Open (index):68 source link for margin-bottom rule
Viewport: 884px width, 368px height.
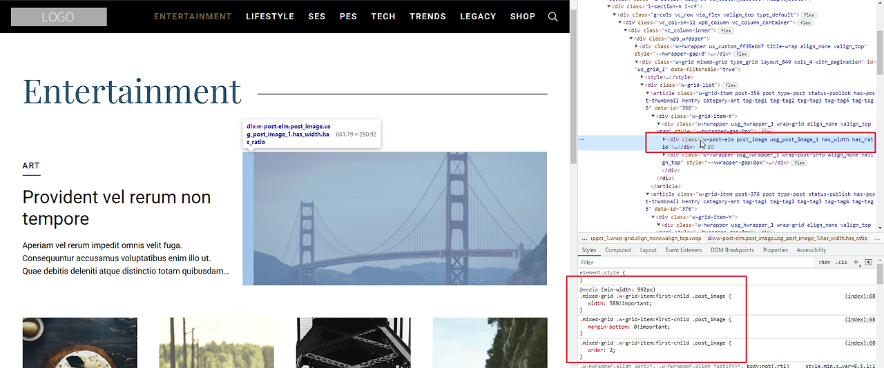[x=860, y=319]
